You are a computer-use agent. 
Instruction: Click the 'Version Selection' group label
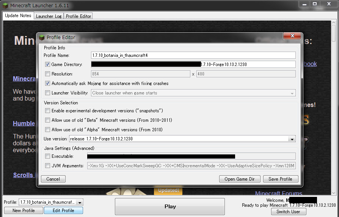coord(61,103)
